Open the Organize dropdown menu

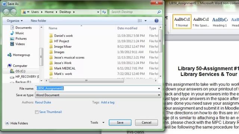15,21
